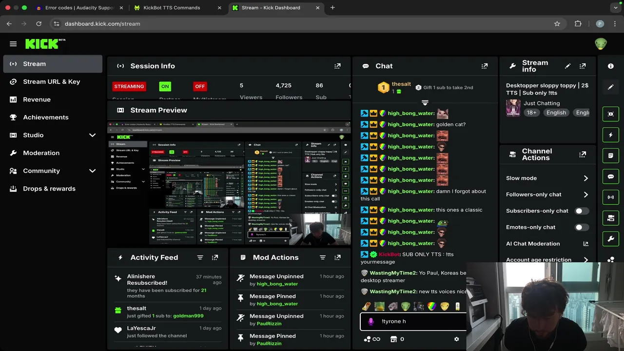The width and height of the screenshot is (624, 351).
Task: Click the purple microphone icon in the chat input
Action: 371,321
